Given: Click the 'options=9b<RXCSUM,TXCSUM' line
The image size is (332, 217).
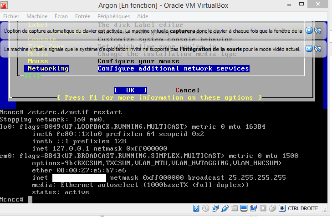Looking at the screenshot, I should (x=157, y=163).
